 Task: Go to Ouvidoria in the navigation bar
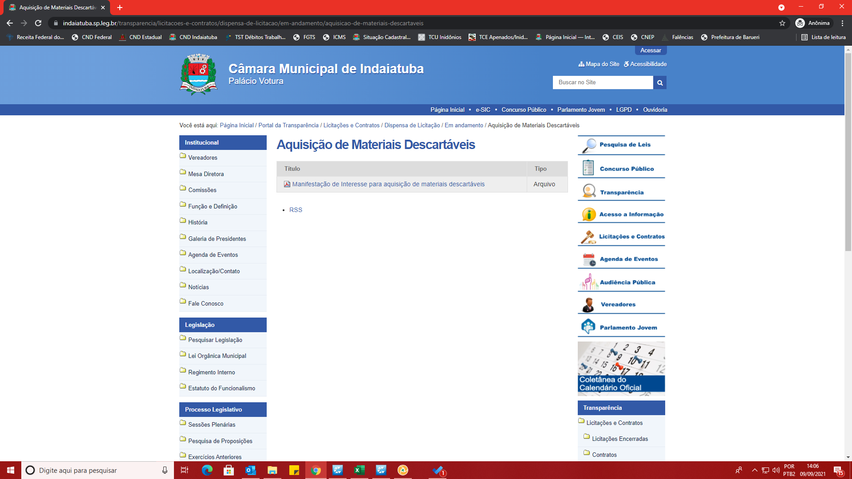click(655, 110)
